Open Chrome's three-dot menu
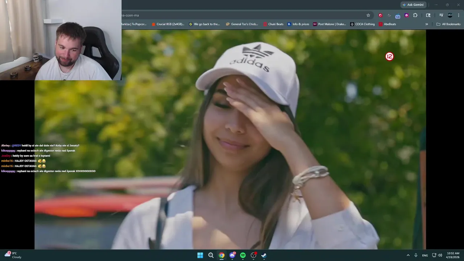 pyautogui.click(x=459, y=15)
